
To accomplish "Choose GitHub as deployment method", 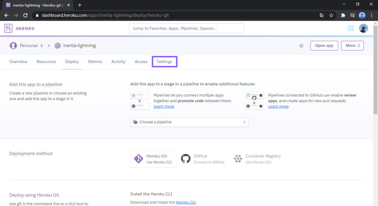I will point(203,159).
